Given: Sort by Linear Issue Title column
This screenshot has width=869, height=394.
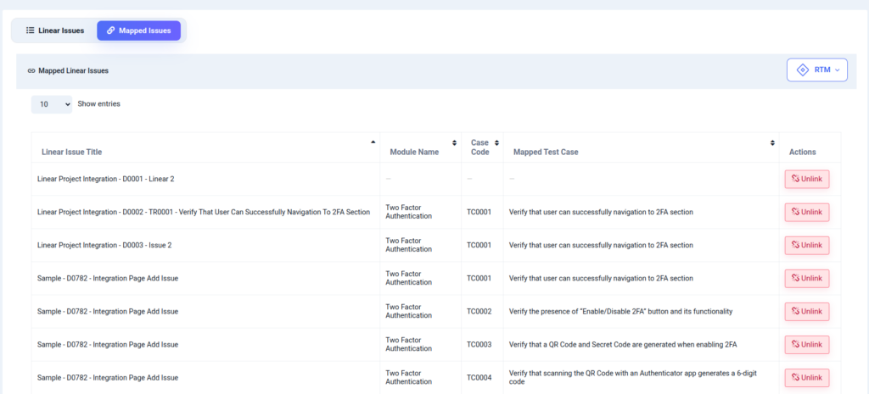Looking at the screenshot, I should [x=205, y=147].
